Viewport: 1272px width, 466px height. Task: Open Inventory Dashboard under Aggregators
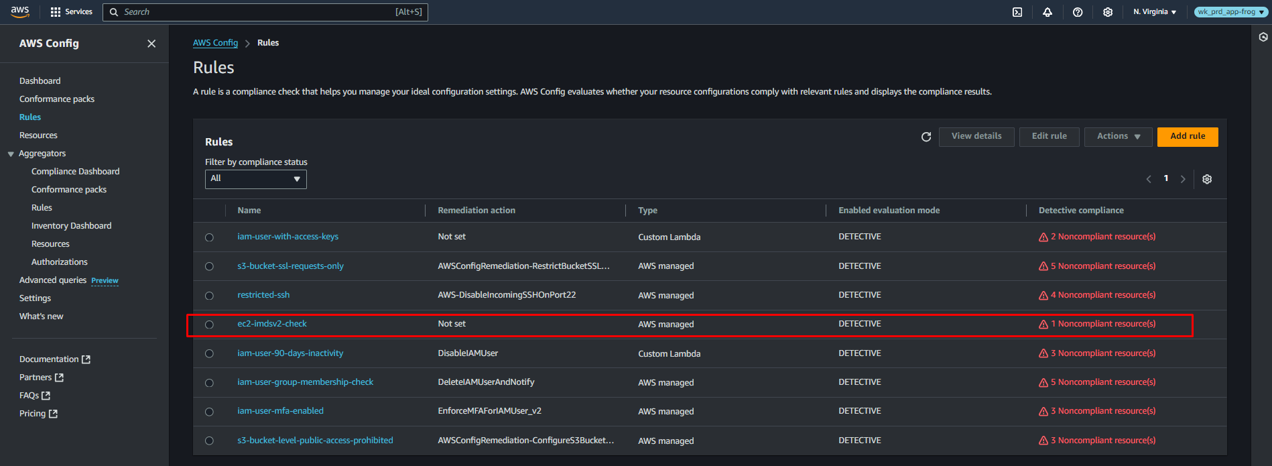point(72,225)
